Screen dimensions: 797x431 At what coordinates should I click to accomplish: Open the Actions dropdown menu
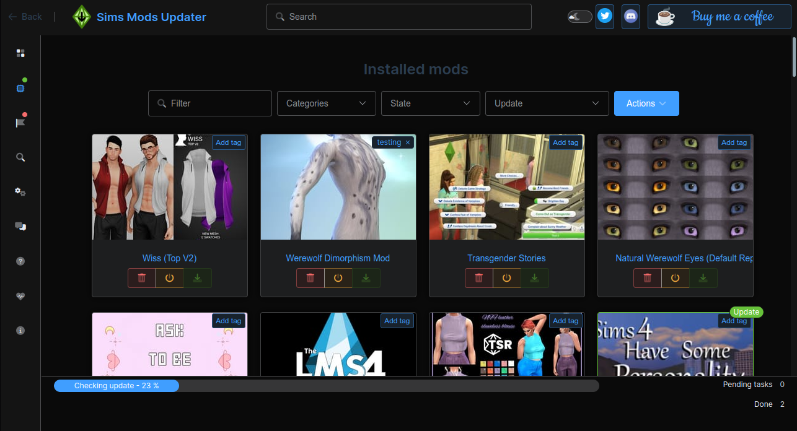646,103
